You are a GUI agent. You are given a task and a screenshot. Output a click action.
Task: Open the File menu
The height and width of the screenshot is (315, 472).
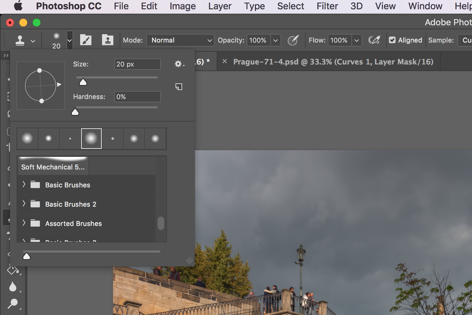(x=121, y=6)
